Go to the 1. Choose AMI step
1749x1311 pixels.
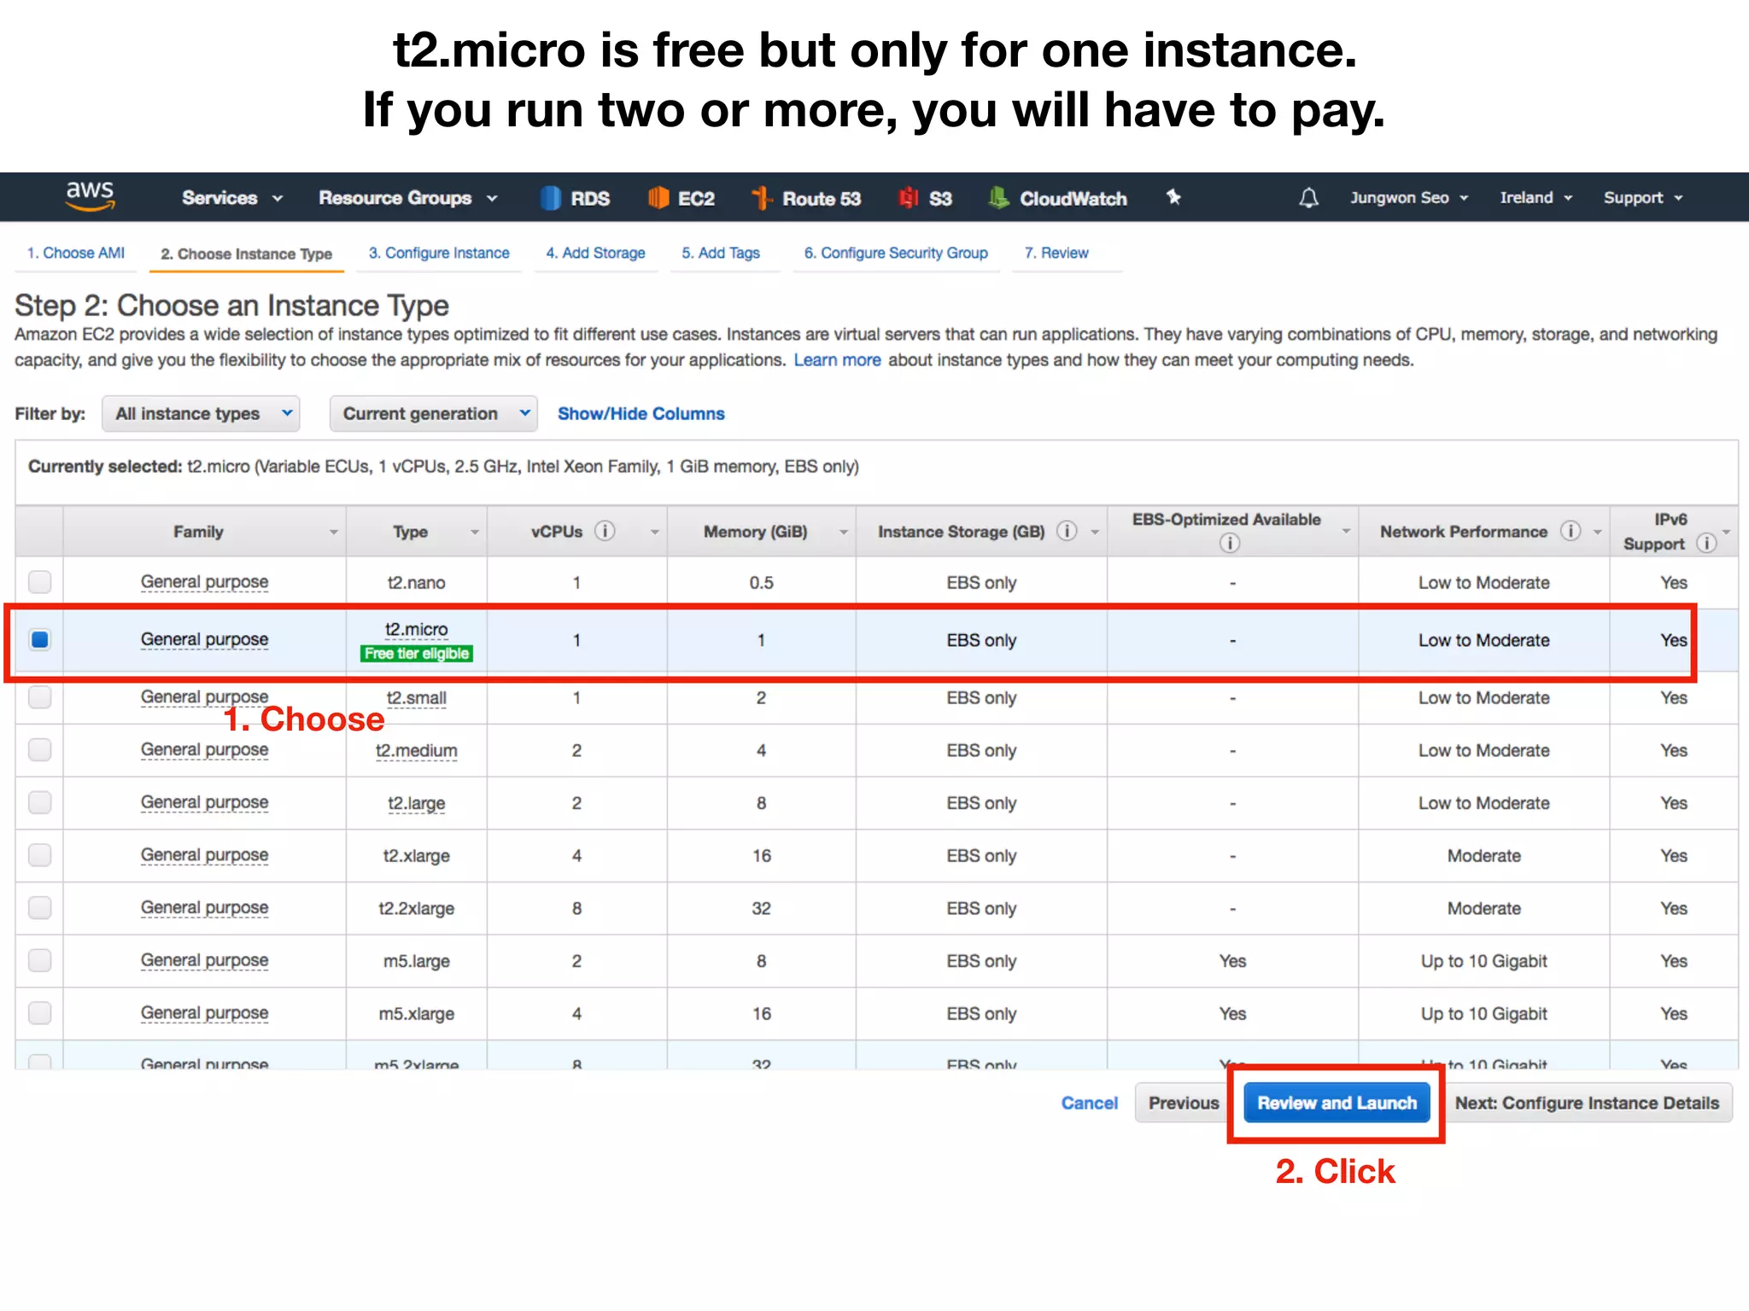click(x=76, y=253)
